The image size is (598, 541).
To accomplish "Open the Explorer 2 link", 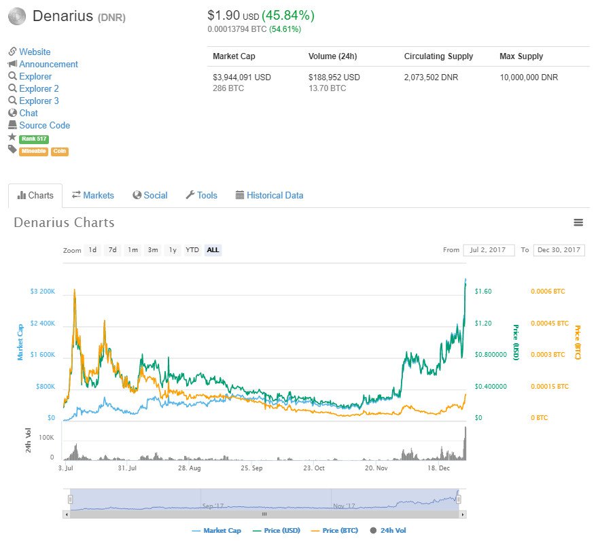I will pos(39,88).
